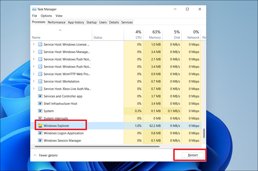The height and width of the screenshot is (171, 258).
Task: Switch to the Details tab
Action: click(114, 22)
